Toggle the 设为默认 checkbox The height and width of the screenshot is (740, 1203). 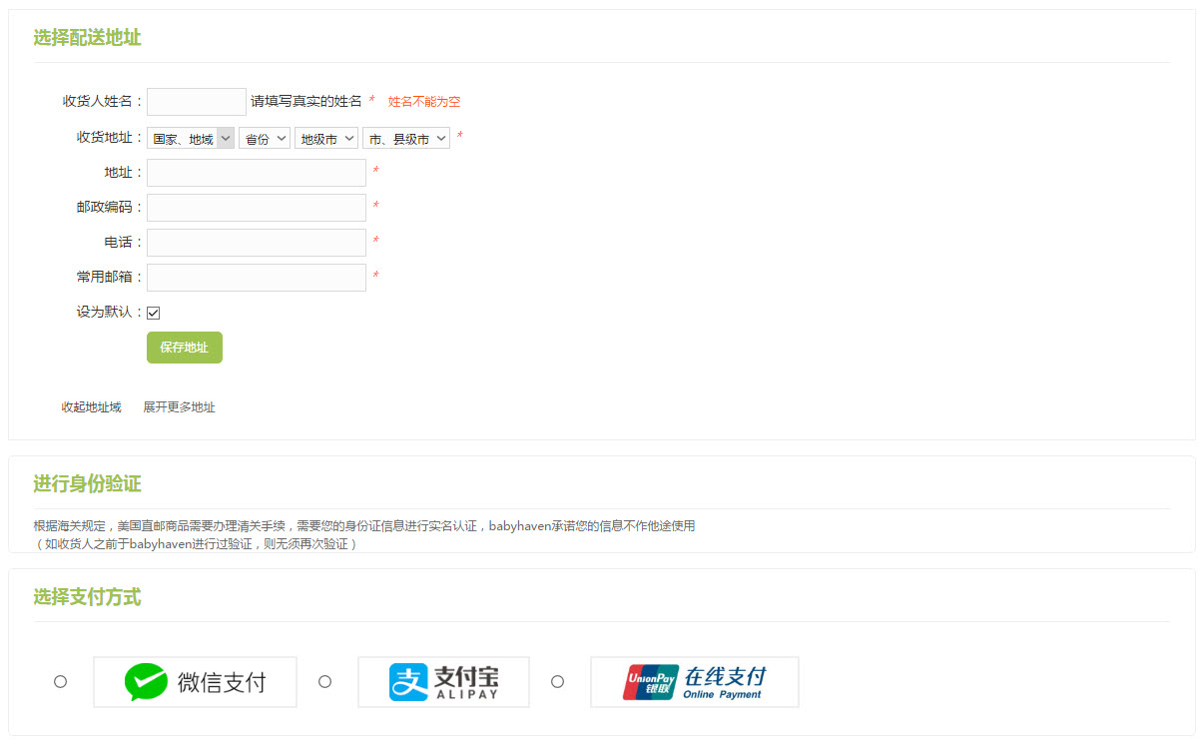click(x=154, y=313)
